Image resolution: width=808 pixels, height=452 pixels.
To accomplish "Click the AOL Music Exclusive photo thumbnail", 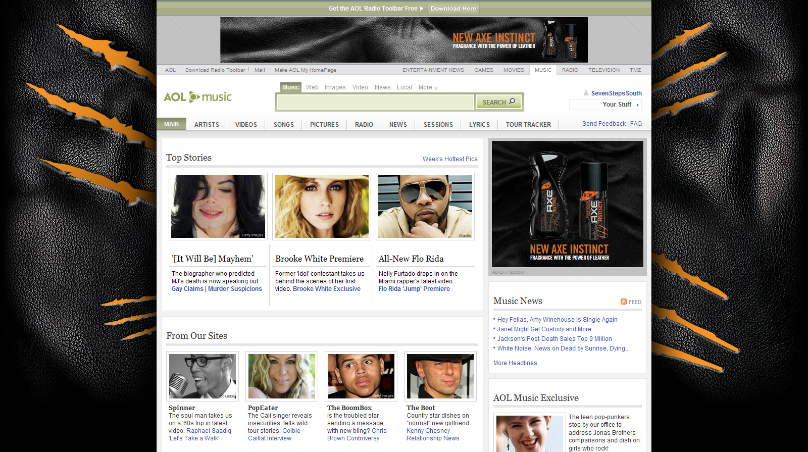I will click(529, 433).
